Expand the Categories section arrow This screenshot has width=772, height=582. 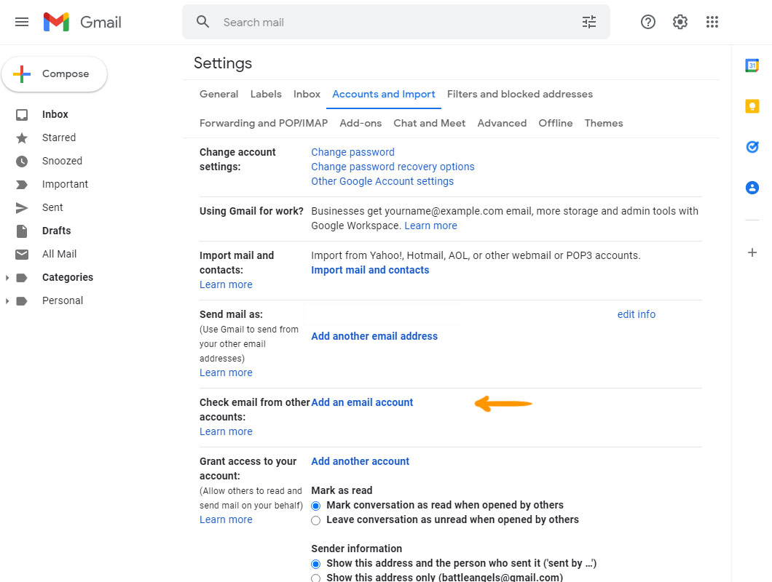tap(7, 277)
